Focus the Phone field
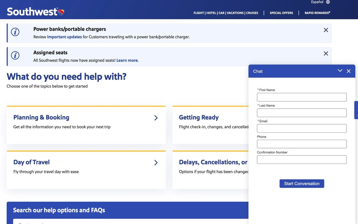 coord(302,144)
